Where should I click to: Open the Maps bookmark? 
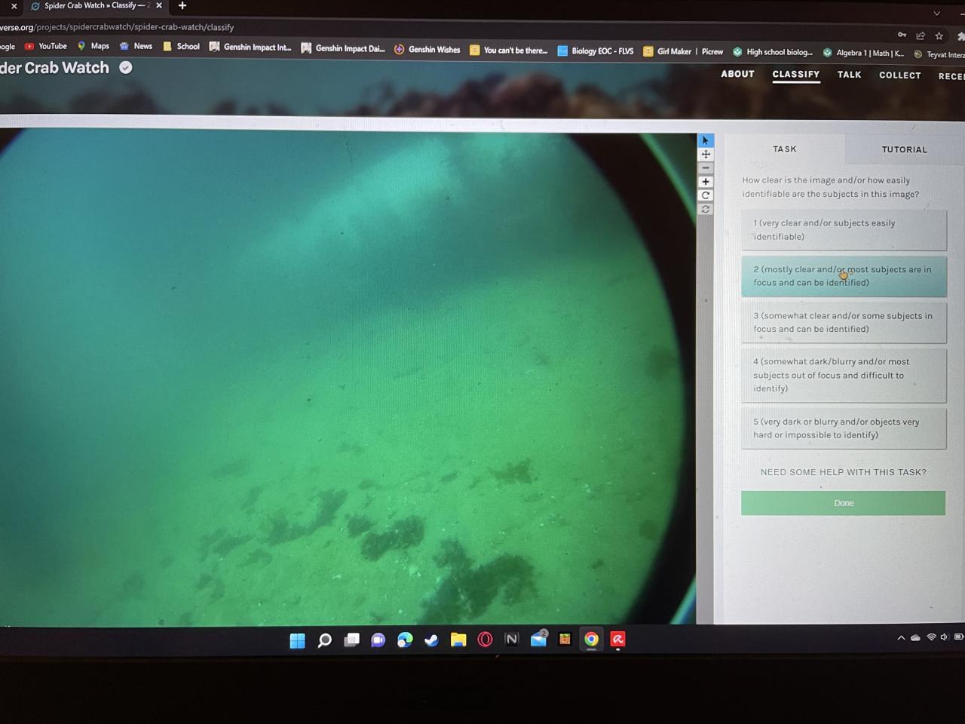[x=93, y=46]
